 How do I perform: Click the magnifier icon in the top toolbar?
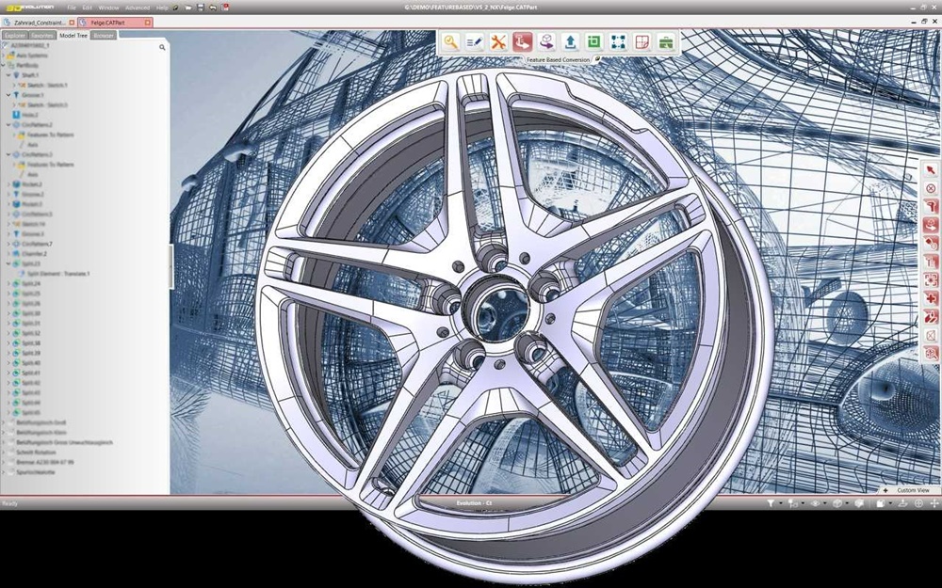tap(451, 41)
